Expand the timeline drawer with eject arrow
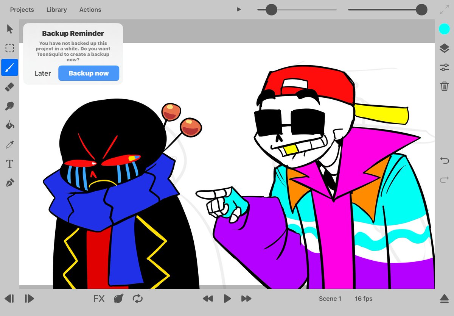454x316 pixels. click(444, 299)
